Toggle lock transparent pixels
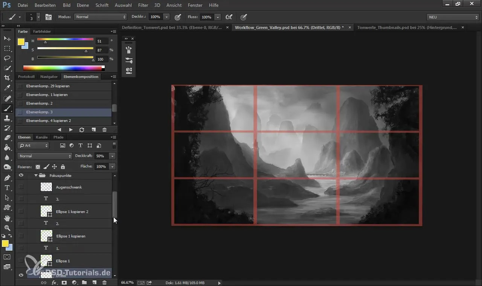This screenshot has width=482, height=286. click(38, 166)
